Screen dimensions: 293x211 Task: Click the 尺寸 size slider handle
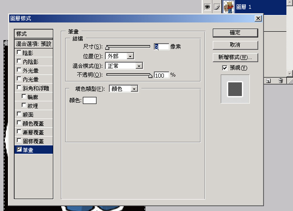click(x=107, y=48)
